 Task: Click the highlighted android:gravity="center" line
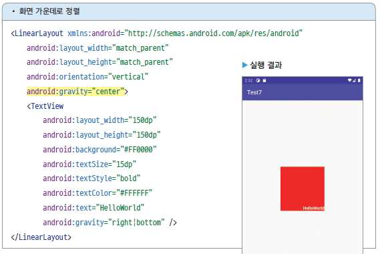[77, 92]
